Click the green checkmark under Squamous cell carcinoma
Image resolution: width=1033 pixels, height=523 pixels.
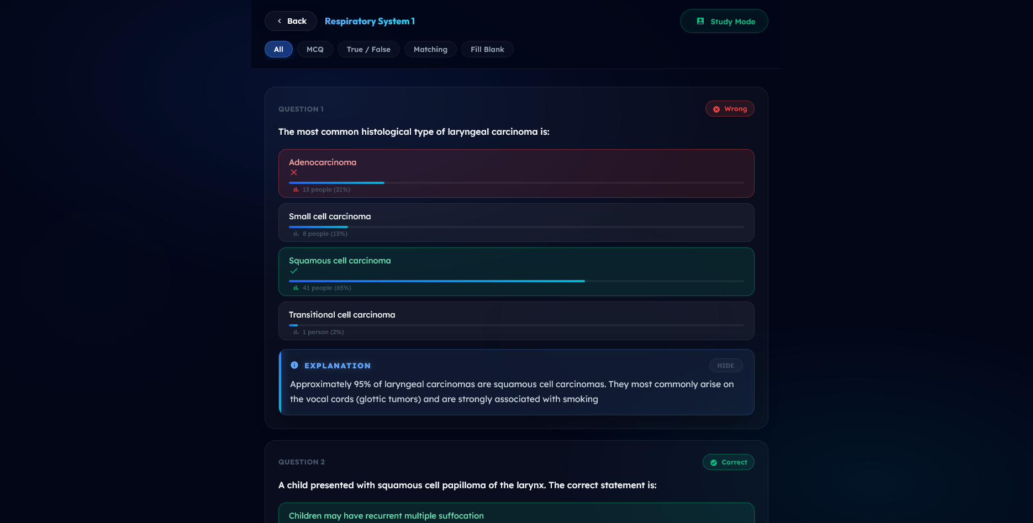294,271
